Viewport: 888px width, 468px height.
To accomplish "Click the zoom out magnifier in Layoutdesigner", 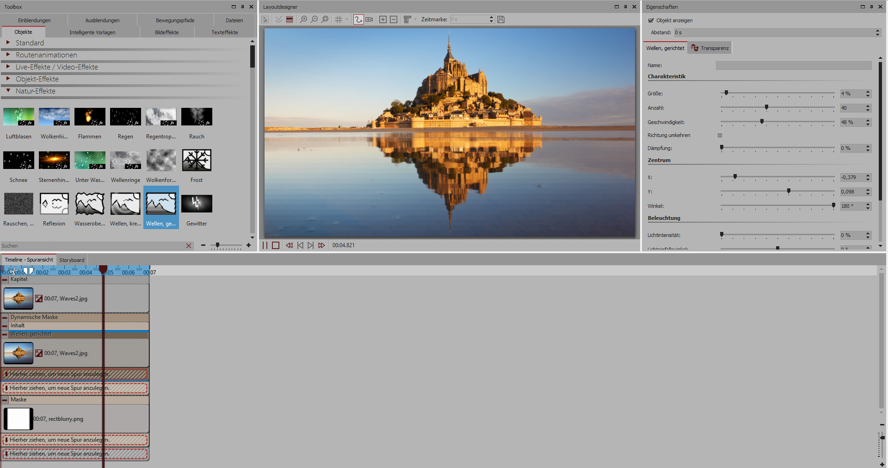I will coord(314,19).
